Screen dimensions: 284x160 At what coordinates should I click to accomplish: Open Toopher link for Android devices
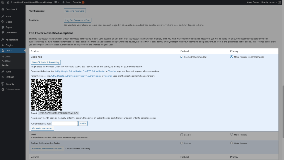(x=112, y=71)
